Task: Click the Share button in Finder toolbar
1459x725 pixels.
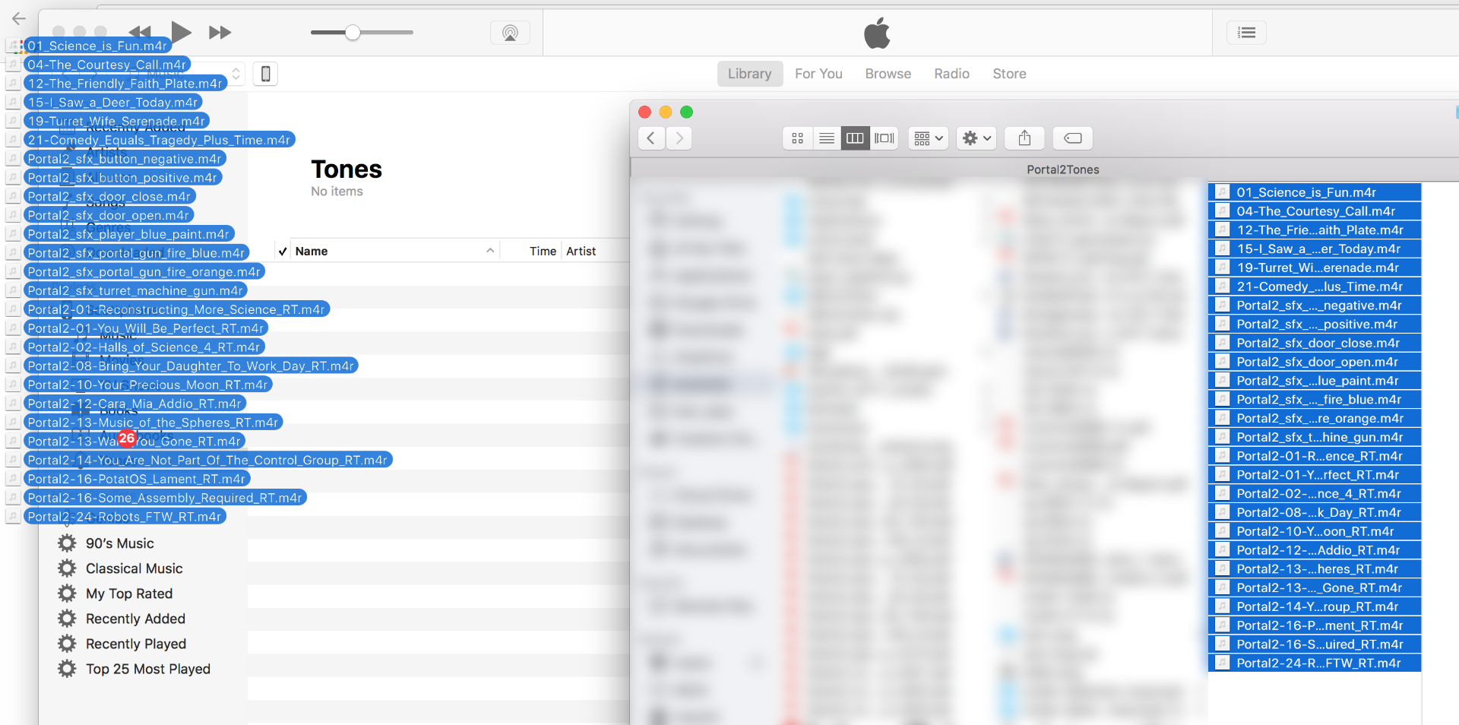Action: (1024, 138)
